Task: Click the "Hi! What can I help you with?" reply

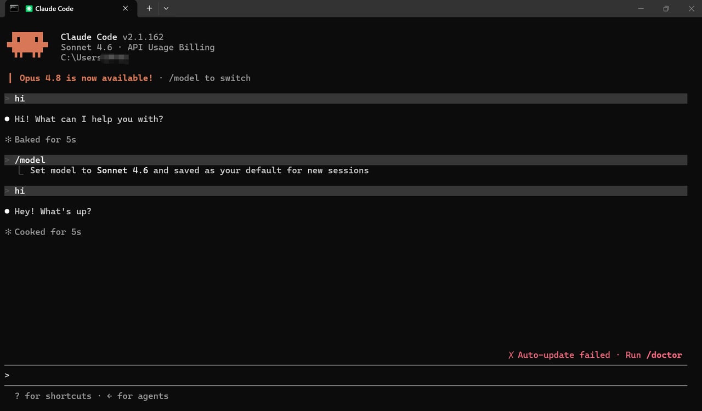Action: point(89,119)
